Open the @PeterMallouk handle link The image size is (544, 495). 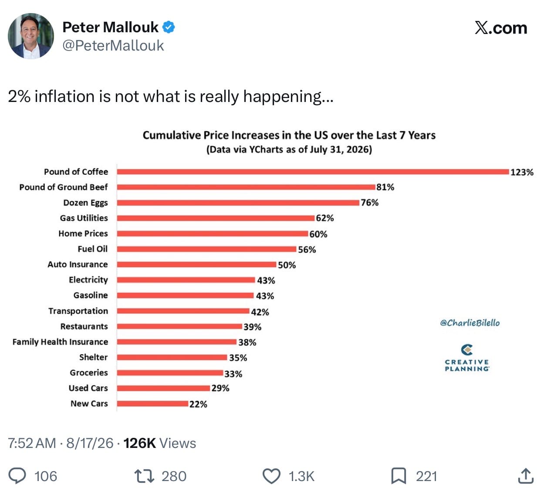(113, 45)
